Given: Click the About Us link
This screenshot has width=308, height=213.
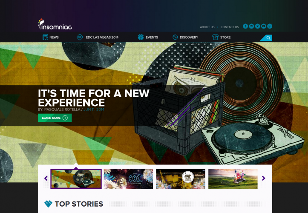Looking at the screenshot, I should point(207,27).
